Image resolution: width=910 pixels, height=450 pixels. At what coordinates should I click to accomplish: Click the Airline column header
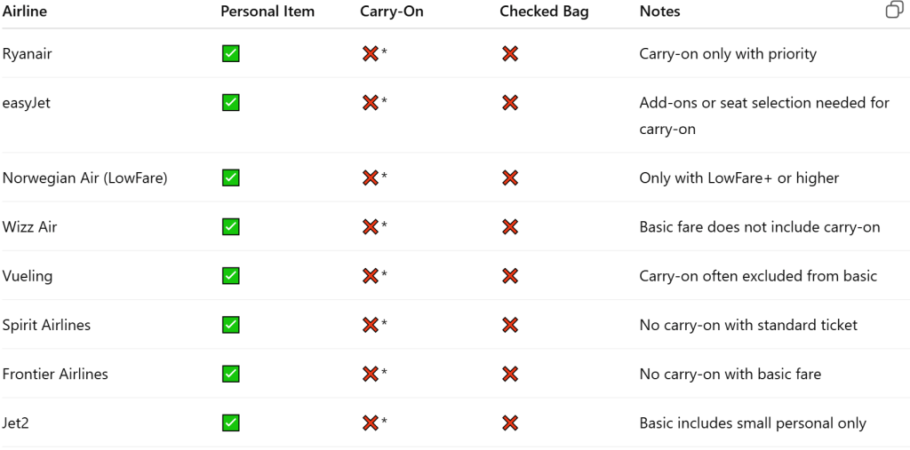(x=25, y=12)
